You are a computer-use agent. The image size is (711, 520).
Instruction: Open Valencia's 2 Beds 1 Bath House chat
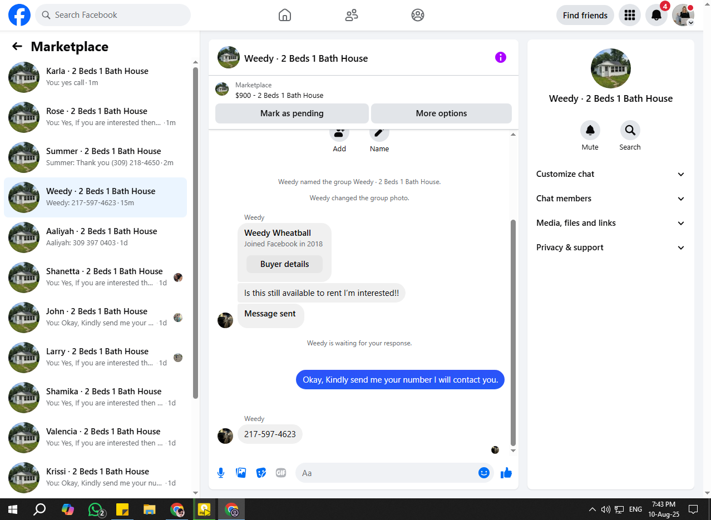pyautogui.click(x=95, y=438)
